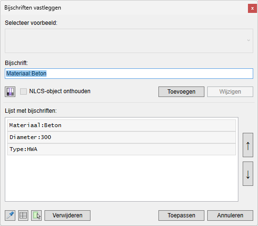The width and height of the screenshot is (258, 226).
Task: Click the Toevoegen button
Action: pyautogui.click(x=181, y=92)
